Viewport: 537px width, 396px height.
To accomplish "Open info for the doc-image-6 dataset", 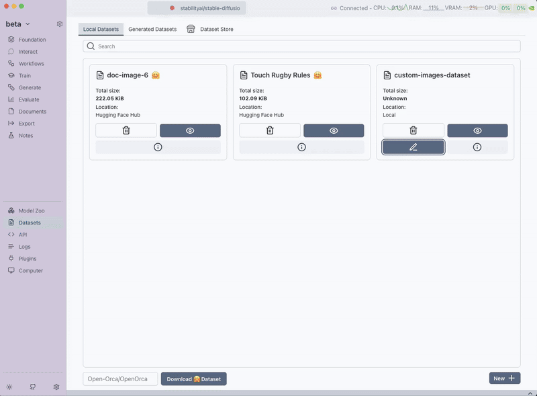I will click(x=158, y=147).
